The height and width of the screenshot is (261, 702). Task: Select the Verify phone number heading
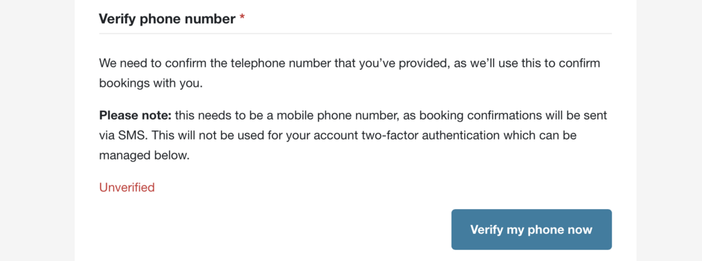(167, 19)
